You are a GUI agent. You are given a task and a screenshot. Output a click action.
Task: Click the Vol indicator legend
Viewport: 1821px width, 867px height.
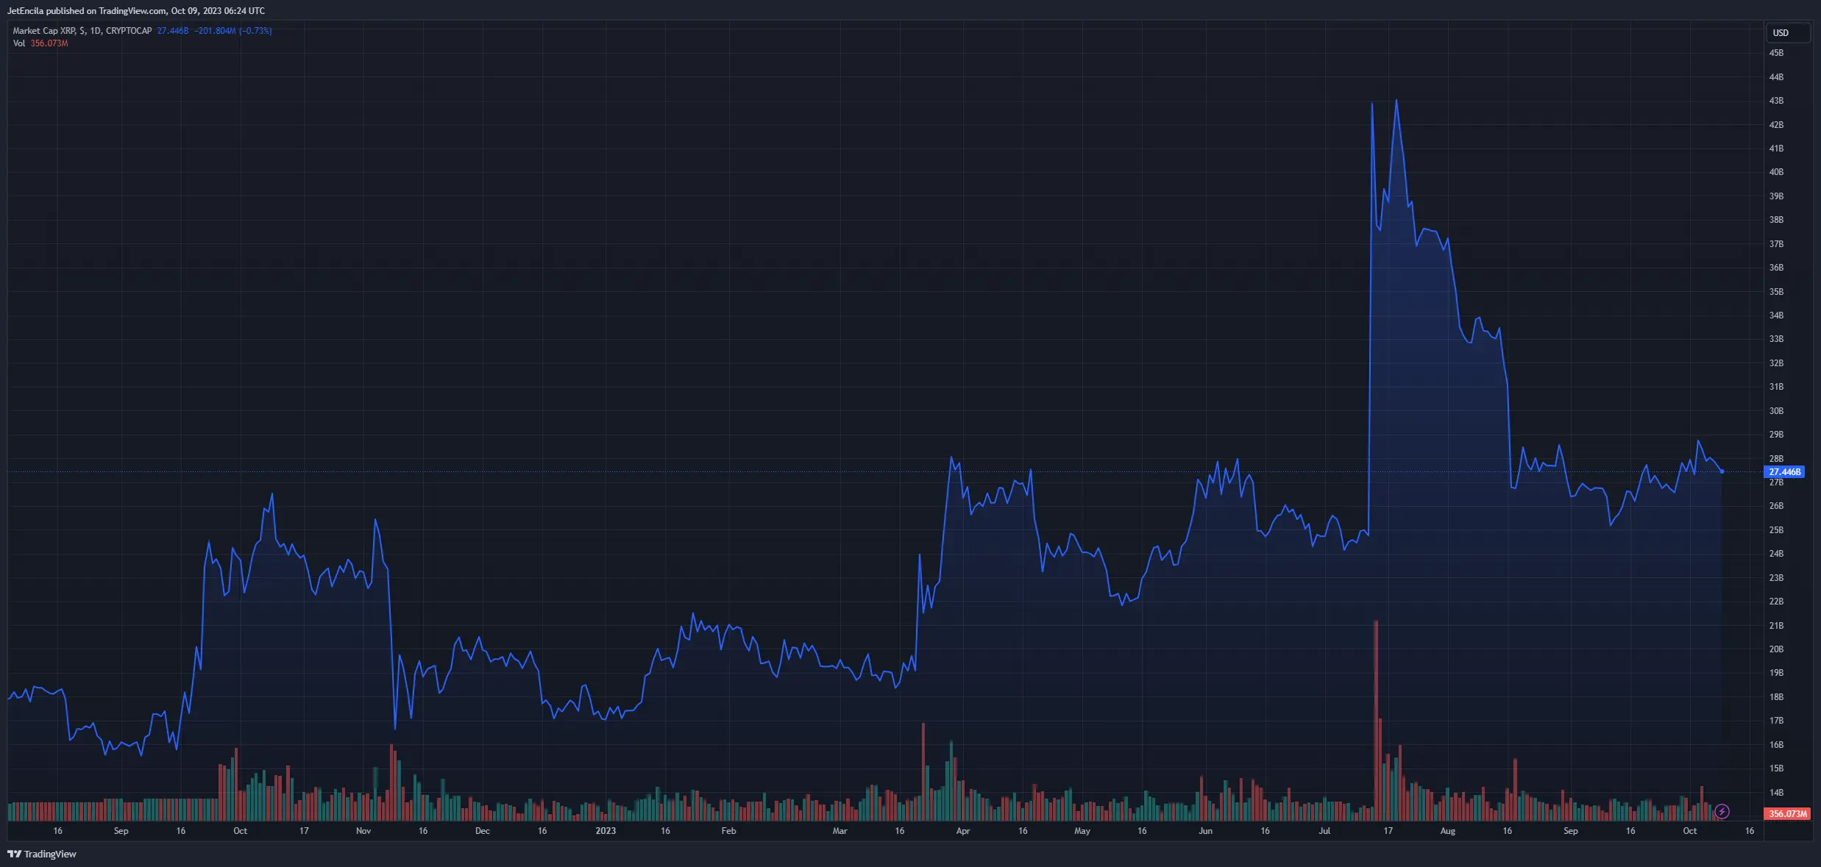[x=19, y=43]
